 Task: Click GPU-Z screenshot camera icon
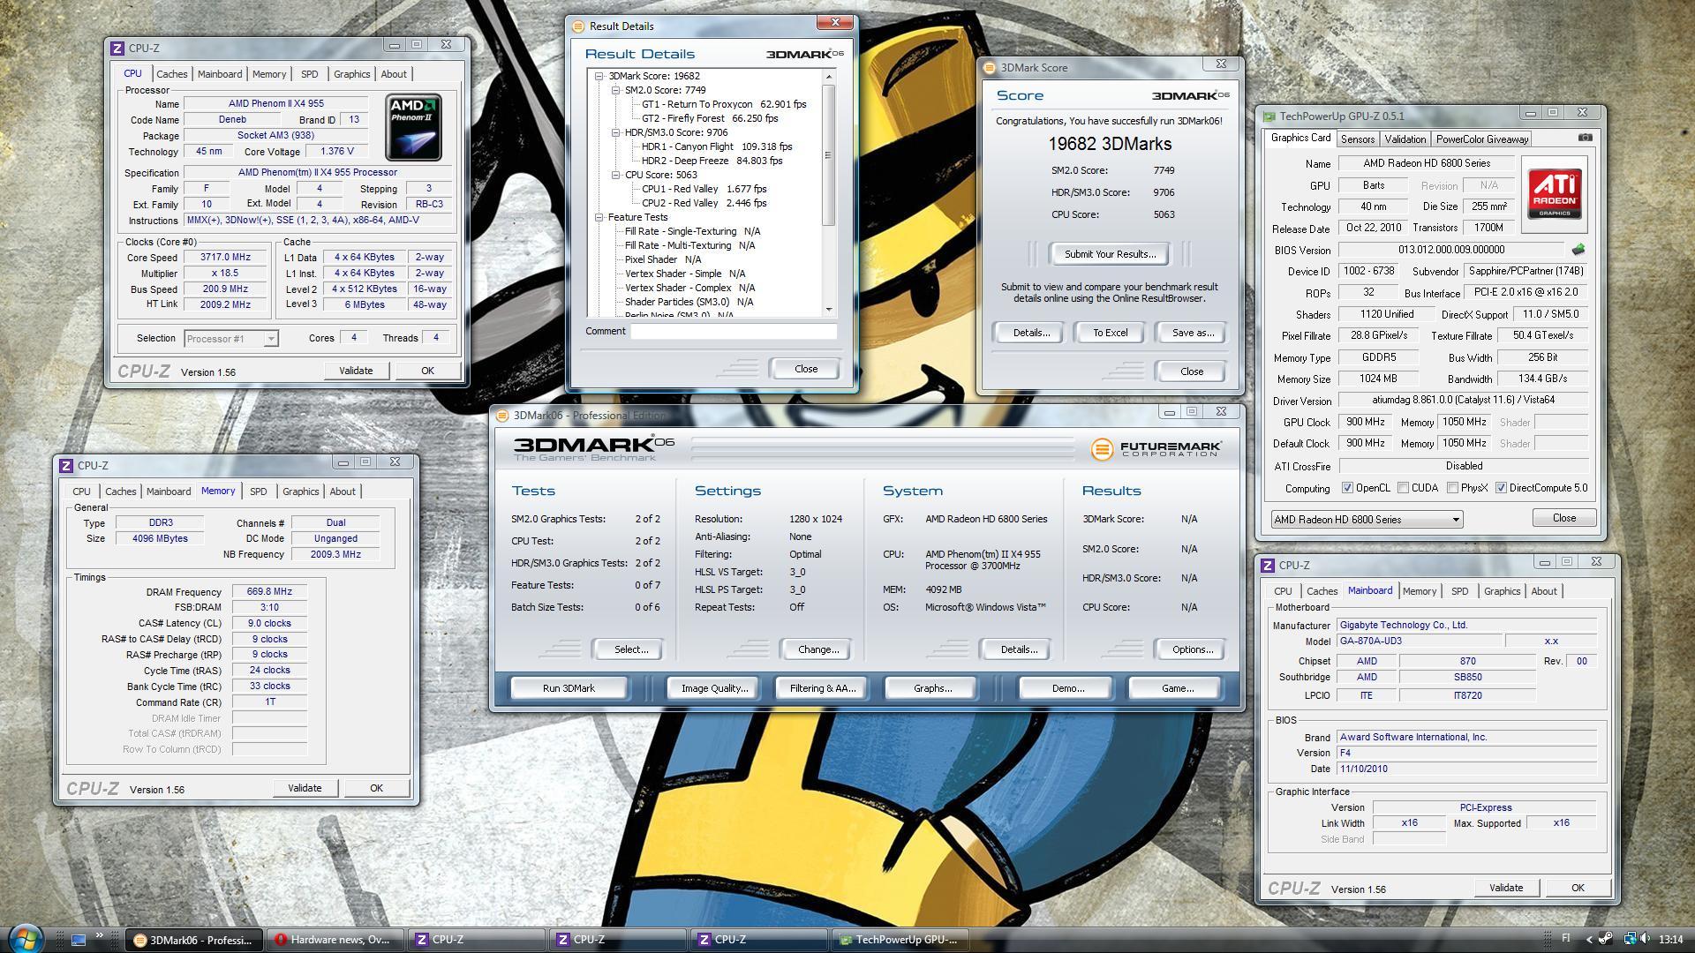point(1586,138)
